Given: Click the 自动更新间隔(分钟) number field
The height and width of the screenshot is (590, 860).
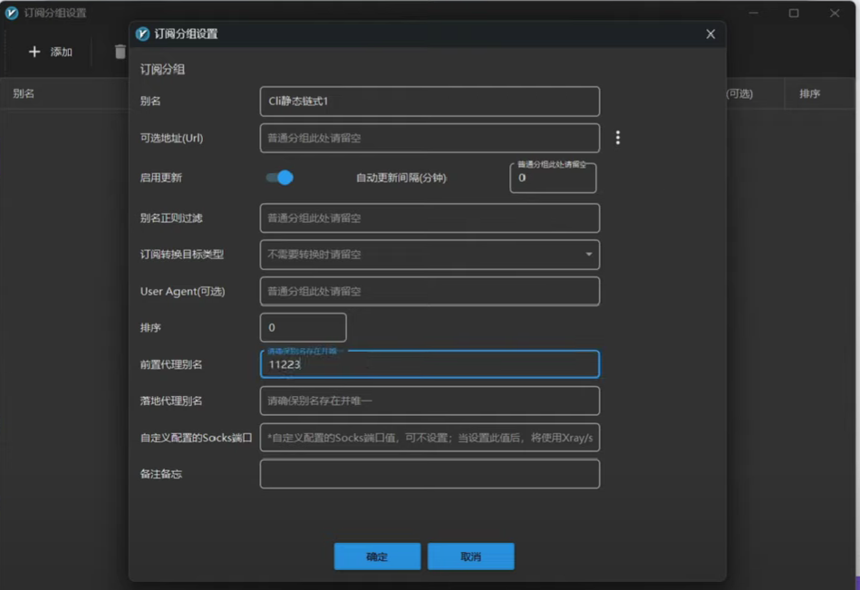Looking at the screenshot, I should [x=553, y=179].
